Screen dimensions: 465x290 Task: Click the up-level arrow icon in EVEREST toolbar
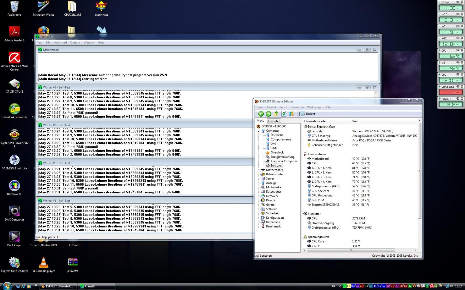(276, 114)
